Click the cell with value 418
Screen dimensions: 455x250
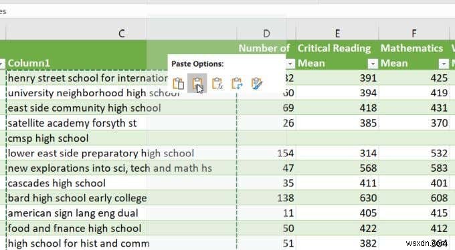[337, 108]
